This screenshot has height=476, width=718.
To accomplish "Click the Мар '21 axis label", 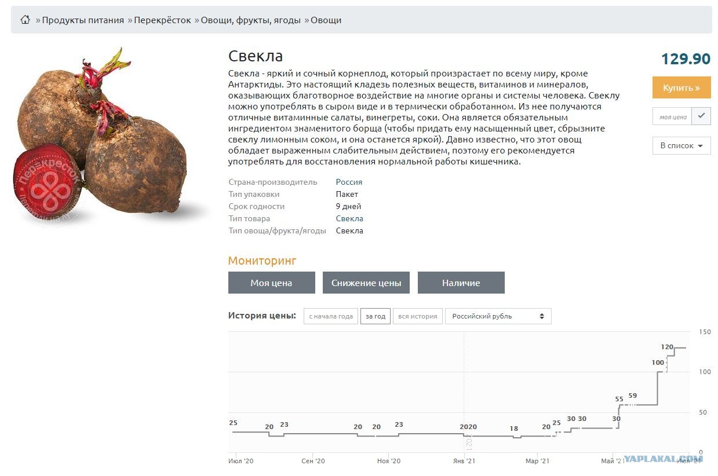I will coord(537,461).
